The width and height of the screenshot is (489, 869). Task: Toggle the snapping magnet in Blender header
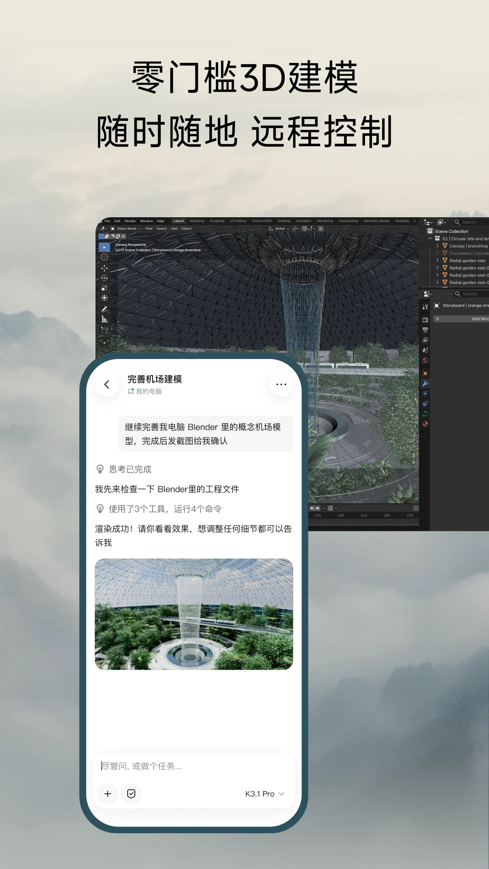tap(305, 229)
